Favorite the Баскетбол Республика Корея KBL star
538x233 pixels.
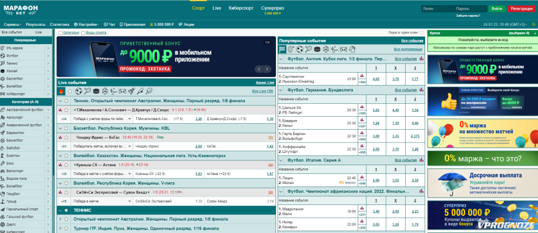point(67,129)
